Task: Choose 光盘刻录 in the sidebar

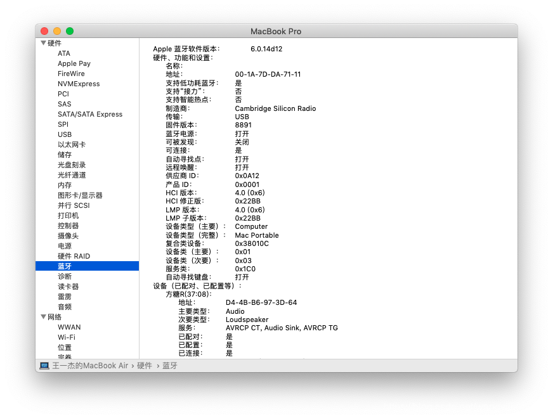Action: (72, 165)
